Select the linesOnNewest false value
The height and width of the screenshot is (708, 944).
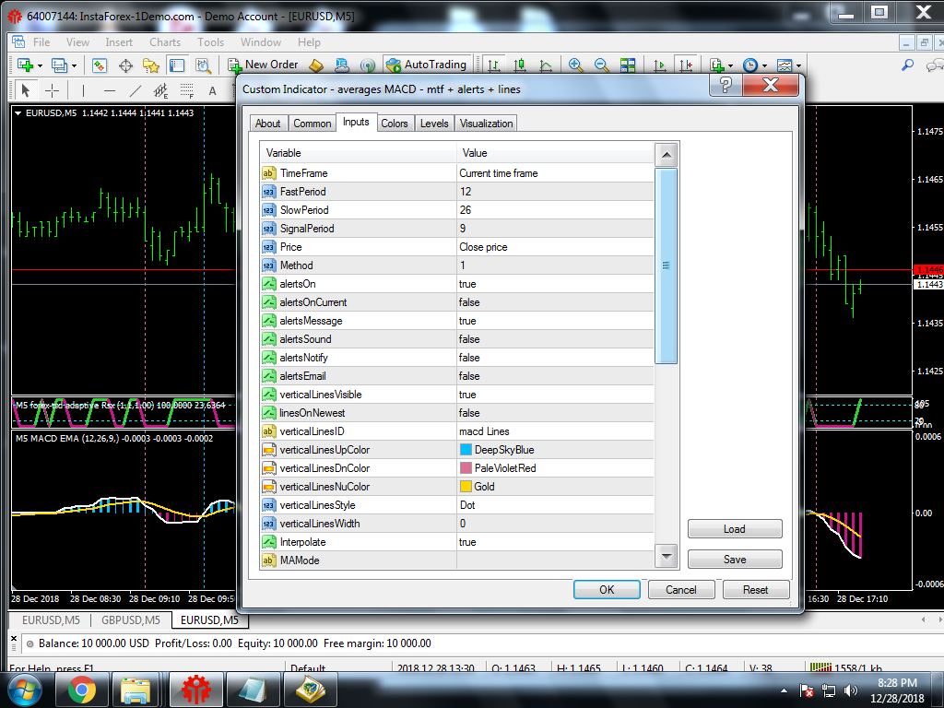pyautogui.click(x=469, y=413)
